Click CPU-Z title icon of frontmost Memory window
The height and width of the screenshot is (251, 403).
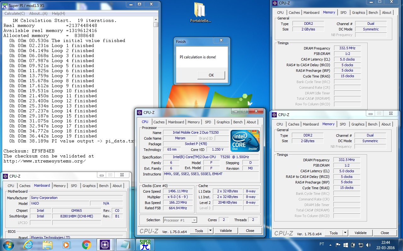pyautogui.click(x=275, y=115)
